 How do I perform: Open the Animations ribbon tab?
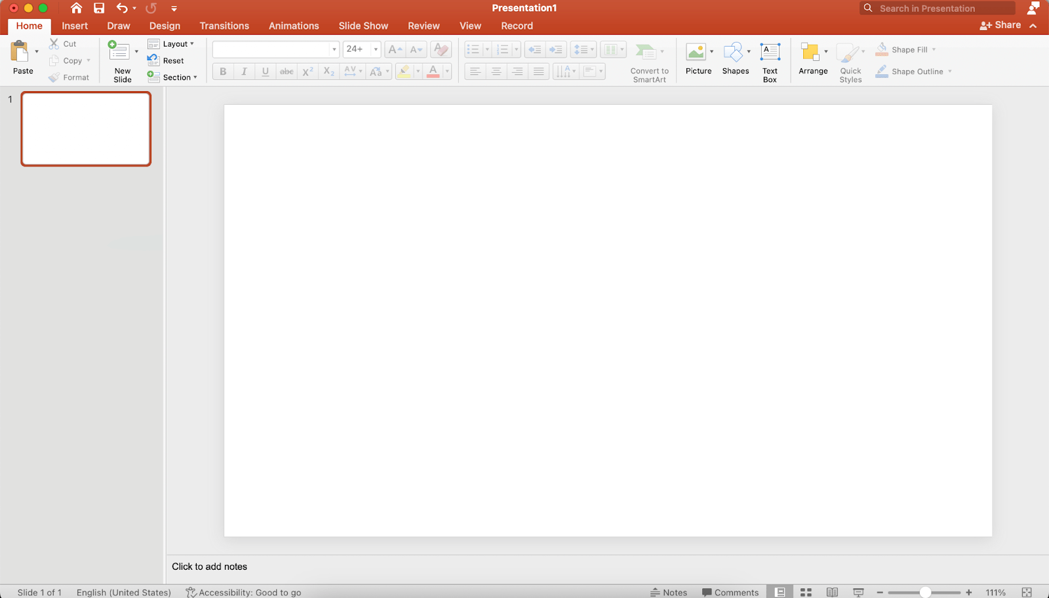pyautogui.click(x=293, y=26)
